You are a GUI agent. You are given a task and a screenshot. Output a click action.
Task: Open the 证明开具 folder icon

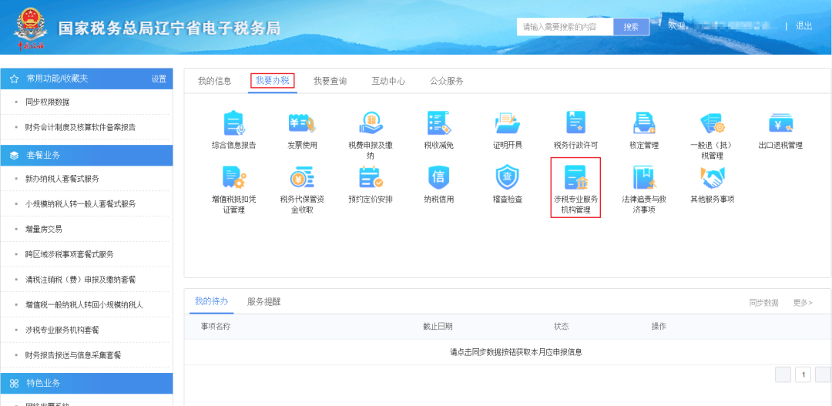[x=507, y=123]
